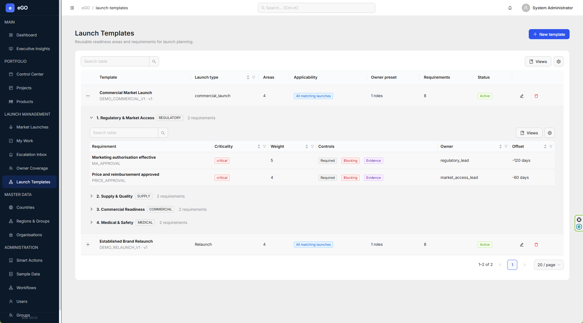
Task: Click the search icon in the requirements table
Action: (163, 133)
